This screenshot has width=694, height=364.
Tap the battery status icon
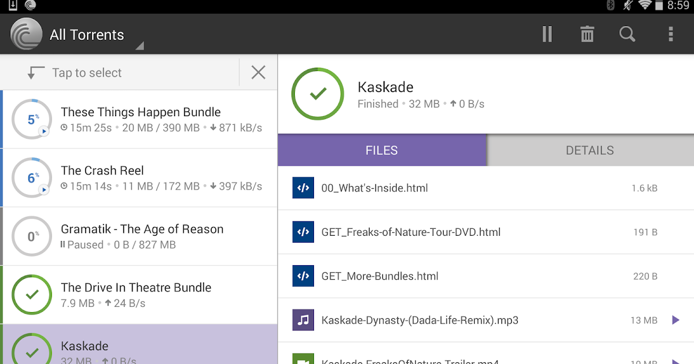tap(660, 5)
